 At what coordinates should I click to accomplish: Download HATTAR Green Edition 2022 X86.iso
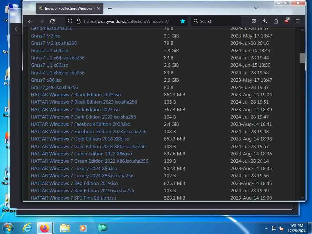click(81, 154)
